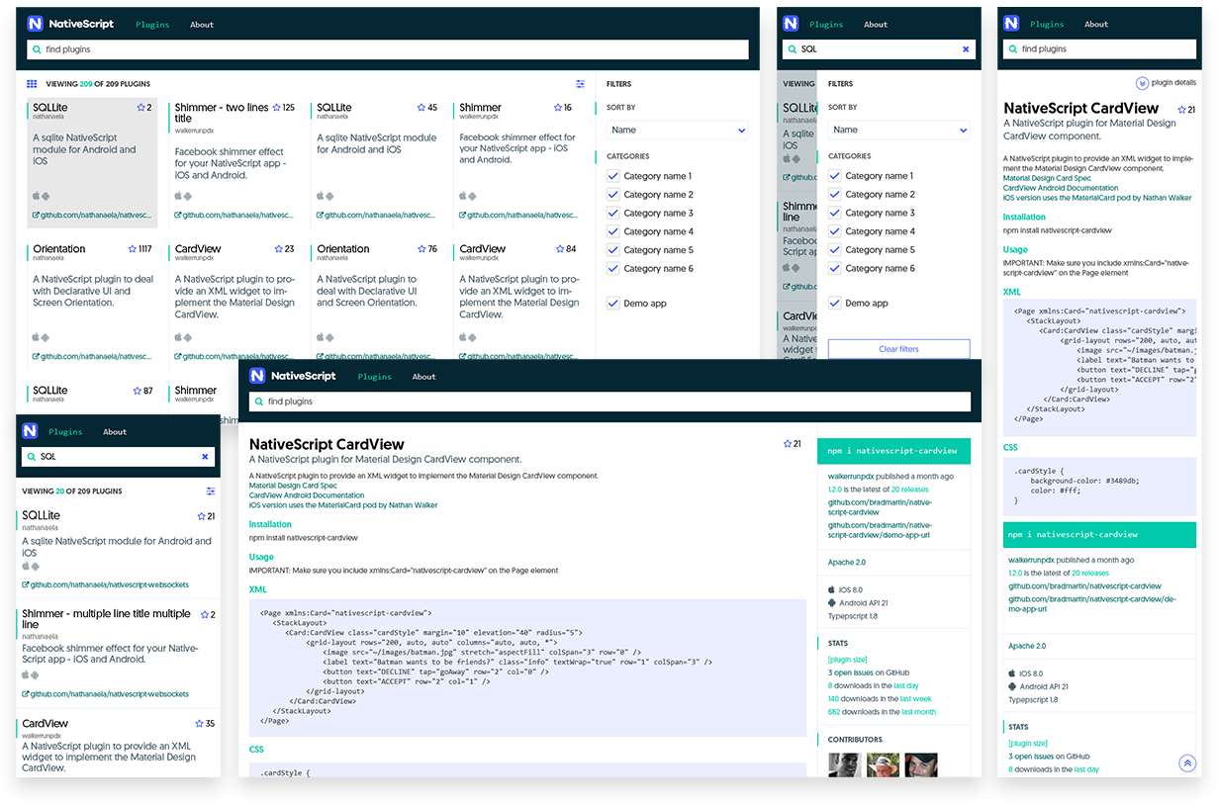Open the Plugins tab in the plugin list window
1218x804 pixels.
pyautogui.click(x=152, y=25)
